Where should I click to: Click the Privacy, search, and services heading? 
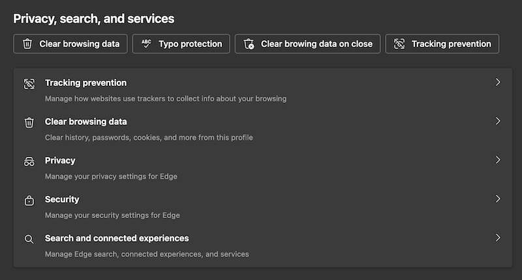pos(94,19)
